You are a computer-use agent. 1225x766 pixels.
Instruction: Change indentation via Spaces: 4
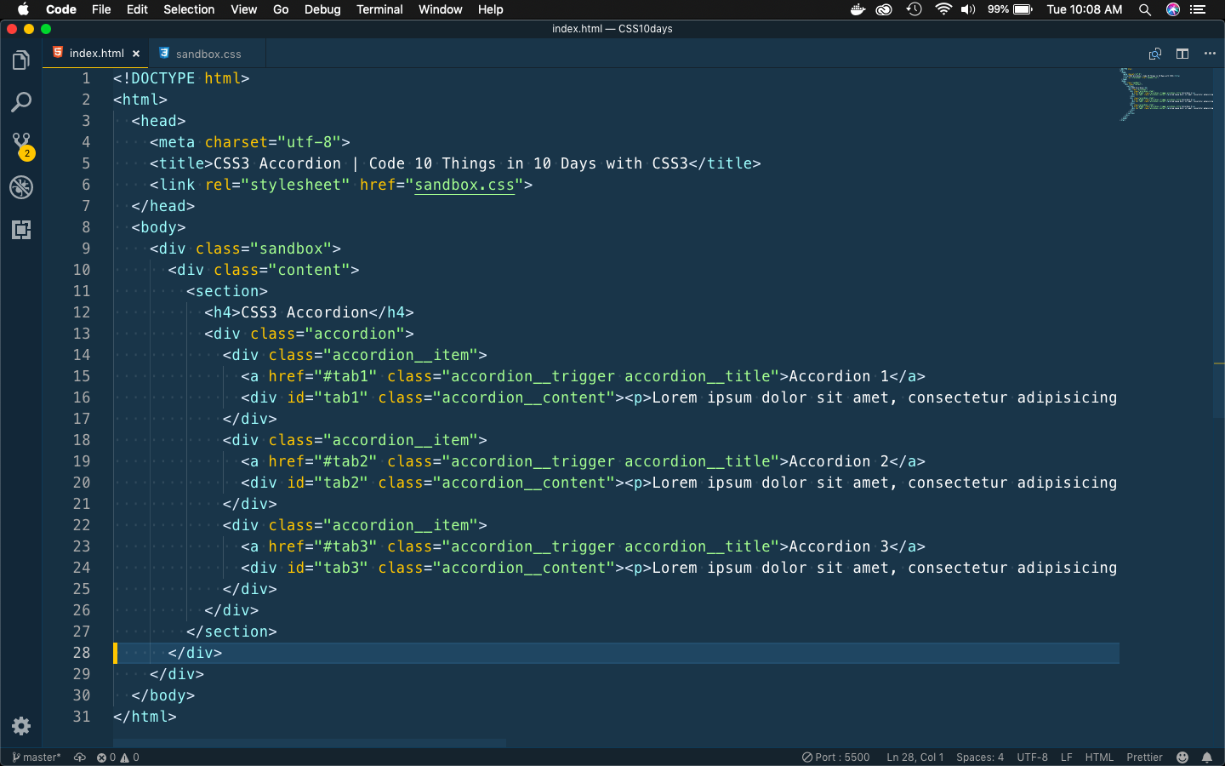click(980, 757)
